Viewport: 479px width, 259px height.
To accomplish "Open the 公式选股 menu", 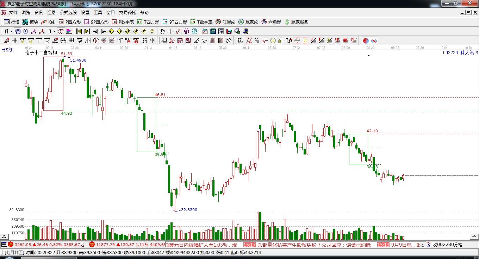I will tap(68, 12).
